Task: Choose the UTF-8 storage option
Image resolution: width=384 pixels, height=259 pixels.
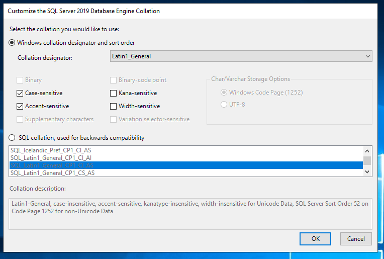Action: pos(224,105)
